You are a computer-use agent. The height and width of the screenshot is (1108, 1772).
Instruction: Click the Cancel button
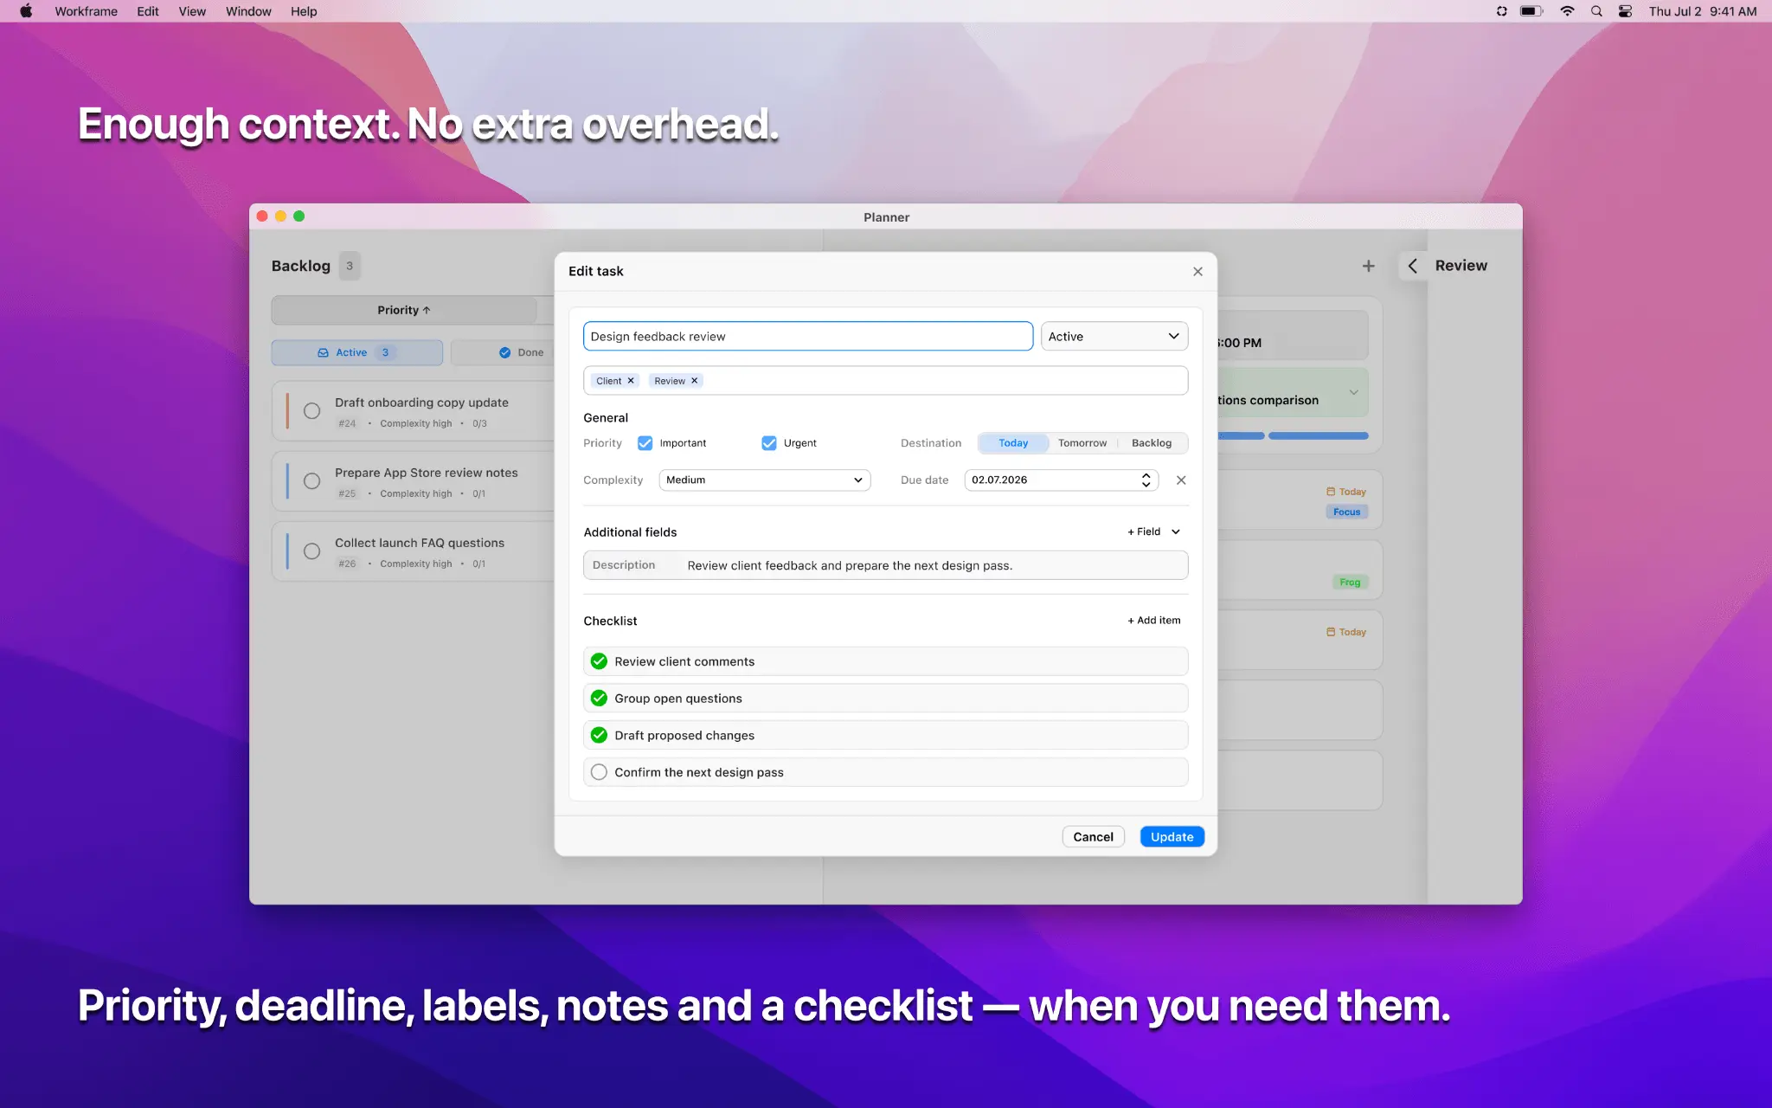[x=1093, y=837]
